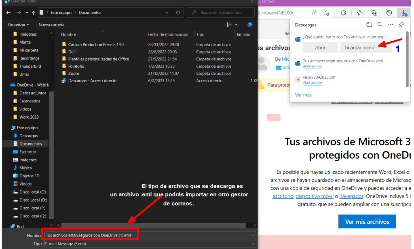Open Edge favorites star list icon

pos(359,13)
